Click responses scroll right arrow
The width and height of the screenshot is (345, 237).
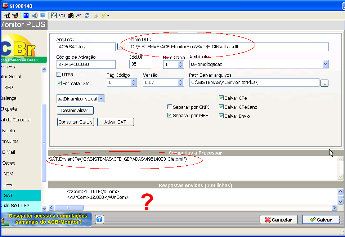pos(335,207)
